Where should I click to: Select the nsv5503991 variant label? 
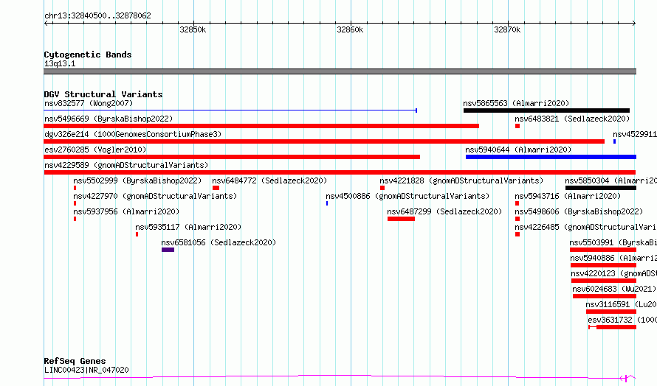coord(613,242)
